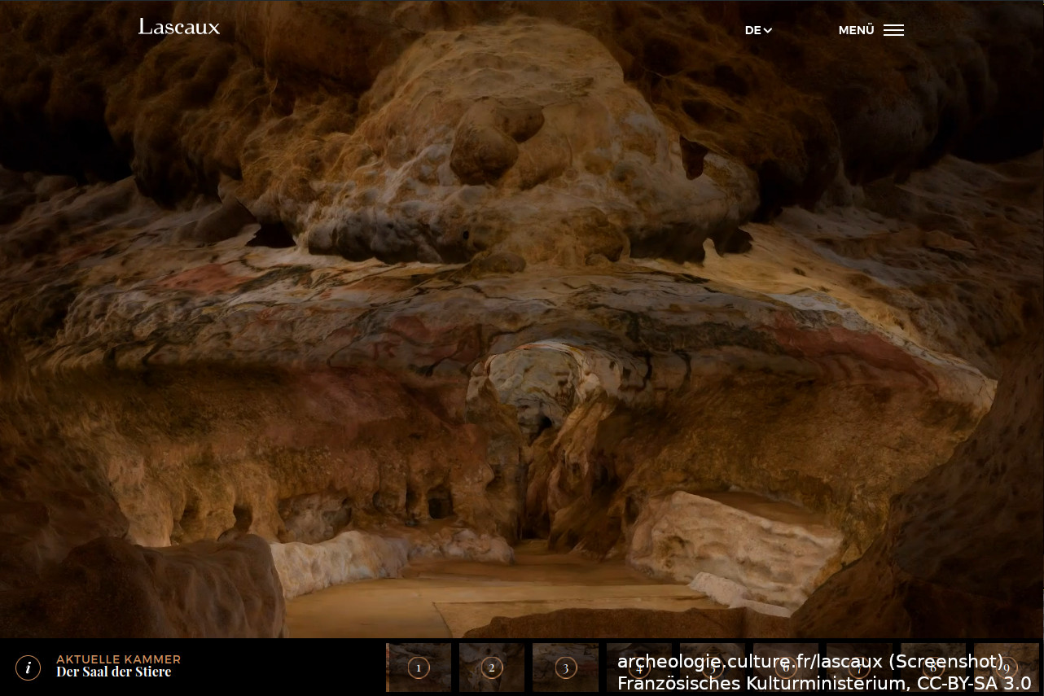
Task: Click the info icon beside Aktuelle Kammer
Action: 29,668
